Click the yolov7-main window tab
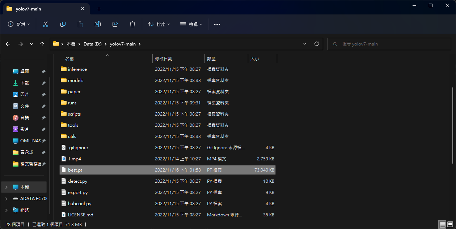456x229 pixels. 46,9
